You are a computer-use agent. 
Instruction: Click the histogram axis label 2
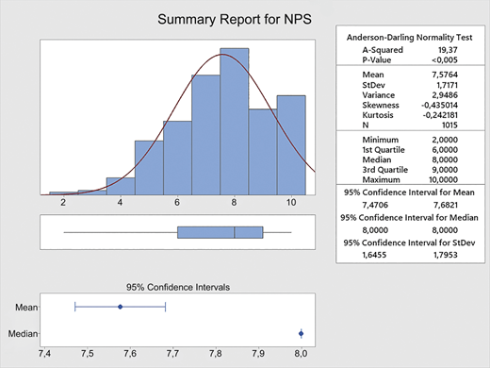pos(63,202)
